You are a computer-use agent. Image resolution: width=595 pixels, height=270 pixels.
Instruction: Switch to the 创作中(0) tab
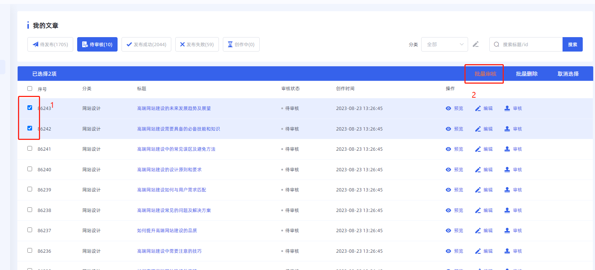point(241,44)
